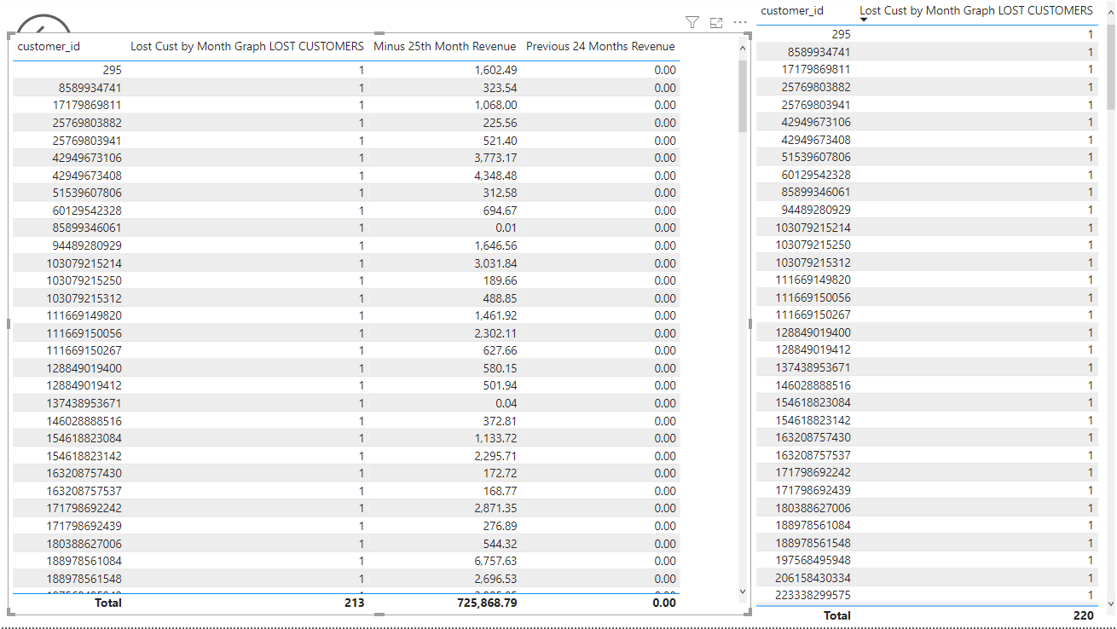
Task: Select the 2,696.53 revenue cell
Action: pos(495,579)
